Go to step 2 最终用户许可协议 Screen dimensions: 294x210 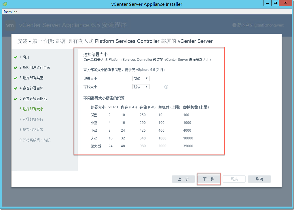click(35, 67)
